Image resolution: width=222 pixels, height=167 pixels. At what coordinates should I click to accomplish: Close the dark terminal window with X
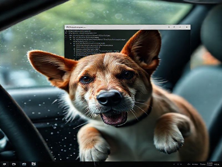186,27
